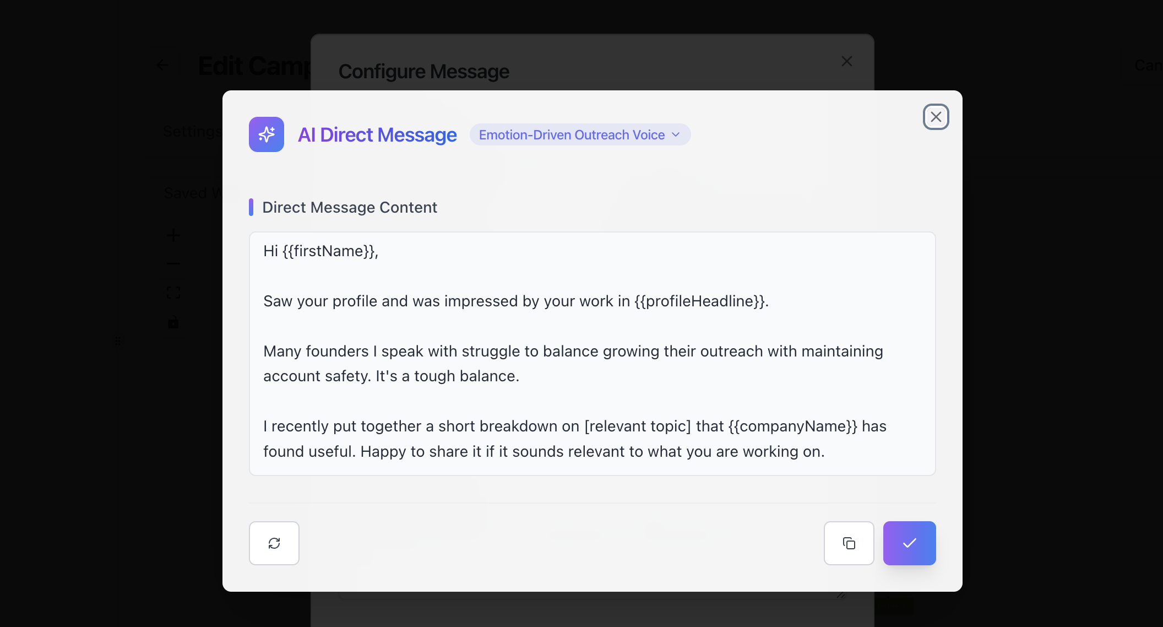1163x627 pixels.
Task: Regenerate the AI direct message
Action: point(274,543)
